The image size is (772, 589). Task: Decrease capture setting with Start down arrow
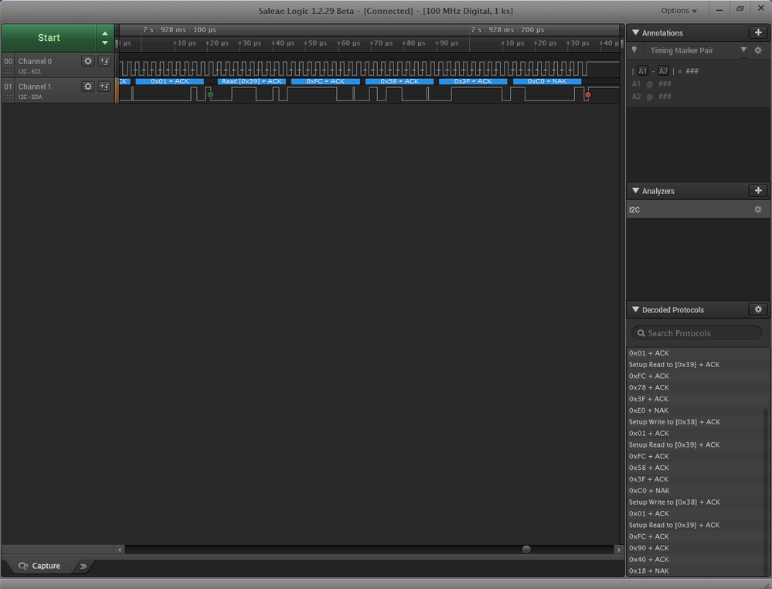[105, 43]
